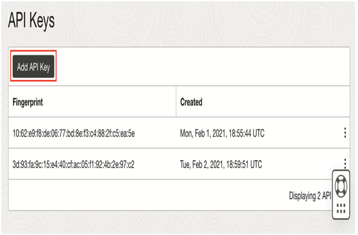Viewport: 358px width, 235px height.
Task: Open actions menu for fingerprint 3d:93:fa key
Action: (345, 163)
